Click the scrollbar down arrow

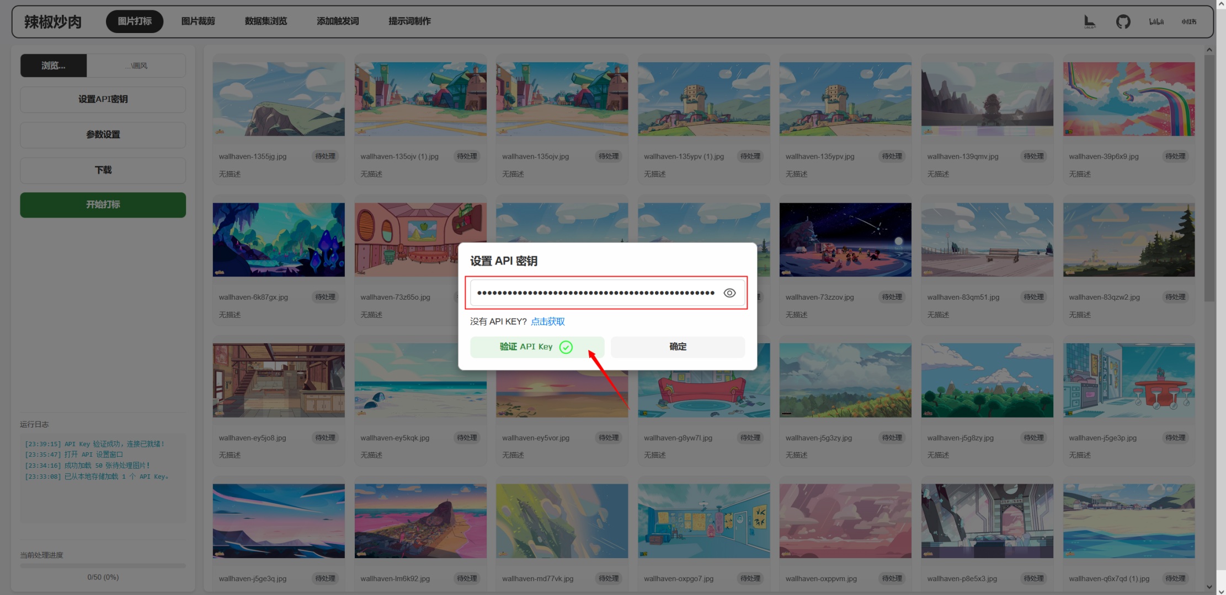pyautogui.click(x=1209, y=587)
